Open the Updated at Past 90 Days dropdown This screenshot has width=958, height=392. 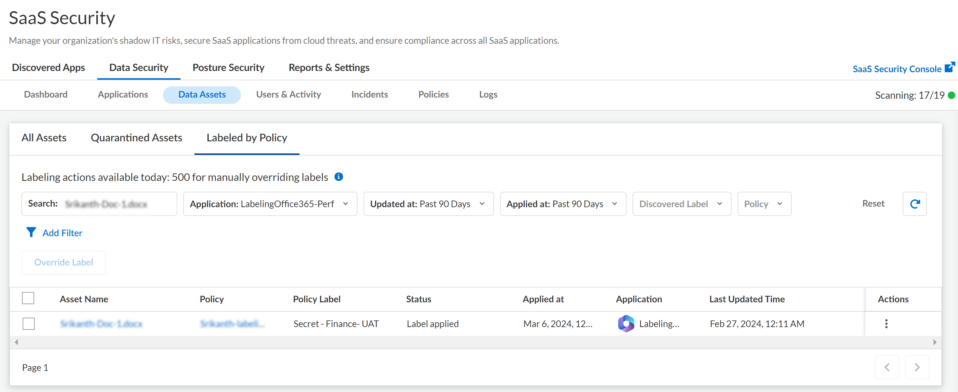click(428, 204)
